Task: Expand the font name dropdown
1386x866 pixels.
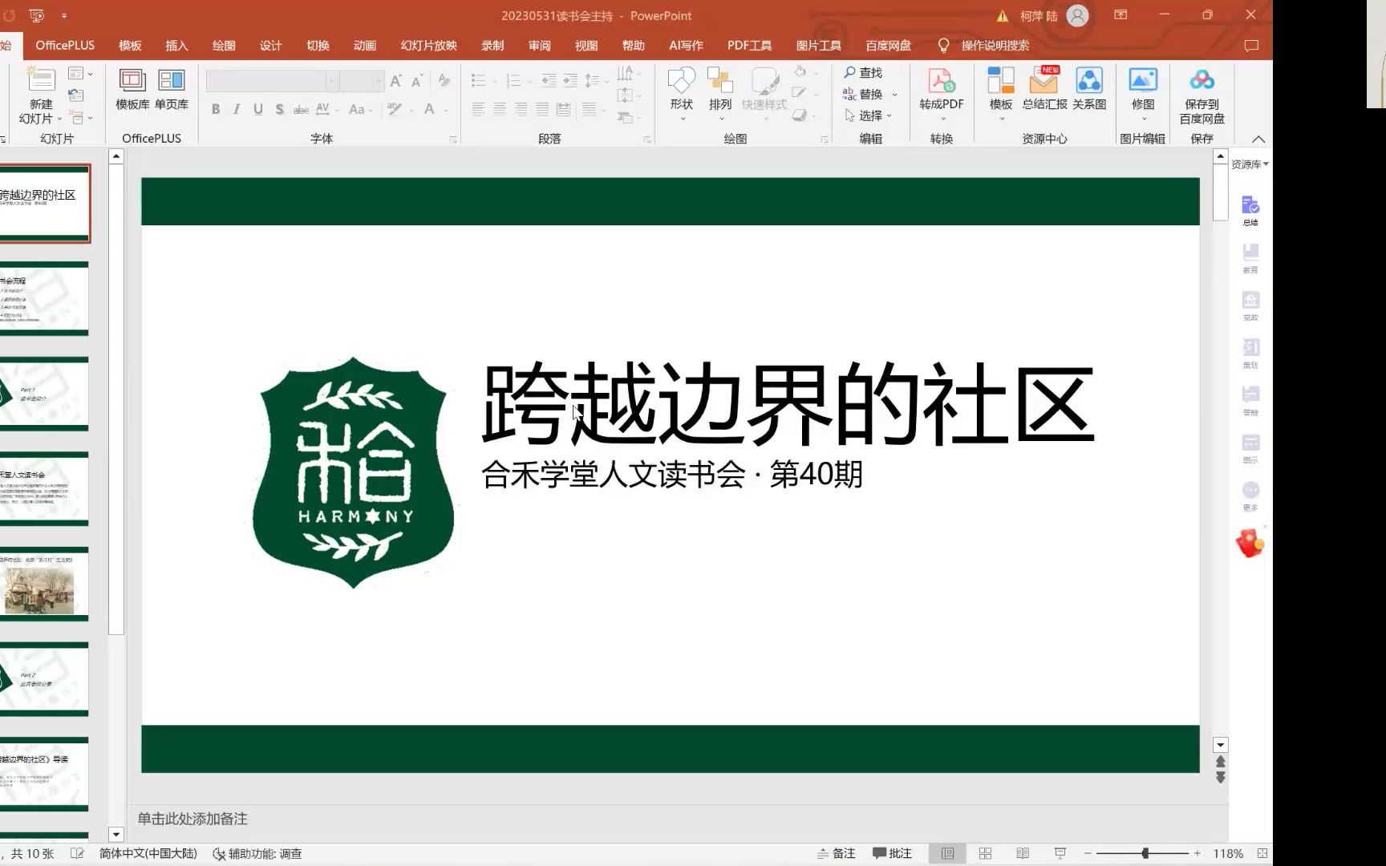Action: click(331, 81)
